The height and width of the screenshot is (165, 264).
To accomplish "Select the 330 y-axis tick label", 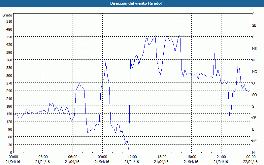I will click(9, 68).
